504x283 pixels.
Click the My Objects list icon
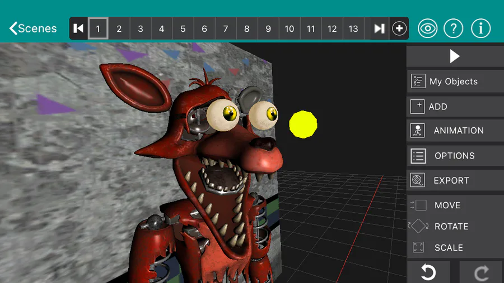tap(418, 81)
